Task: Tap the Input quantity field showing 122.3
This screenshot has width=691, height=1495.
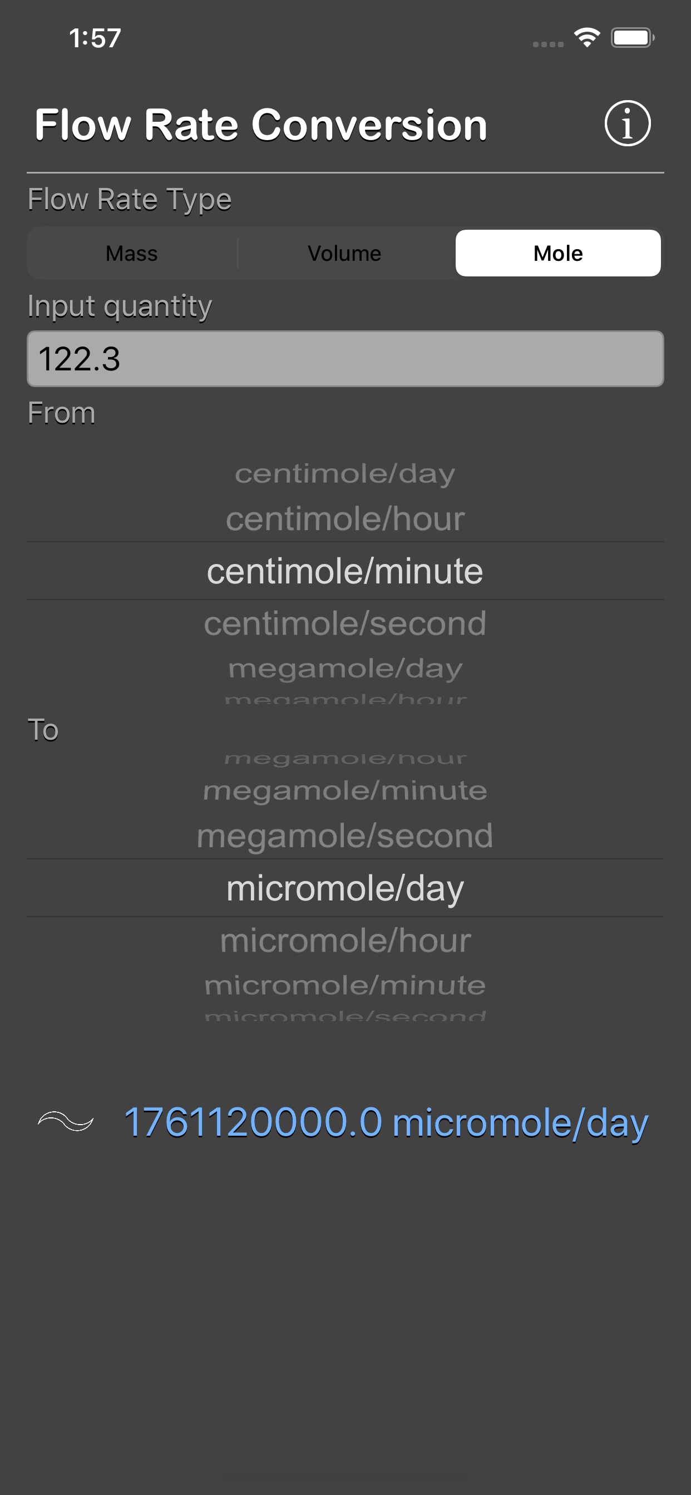Action: [x=345, y=359]
